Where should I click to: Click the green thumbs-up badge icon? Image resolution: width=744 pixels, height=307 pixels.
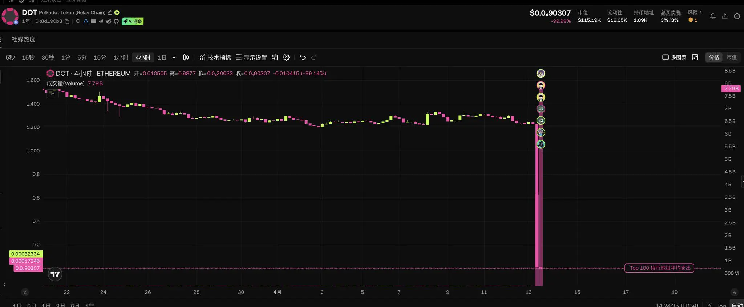click(x=117, y=12)
